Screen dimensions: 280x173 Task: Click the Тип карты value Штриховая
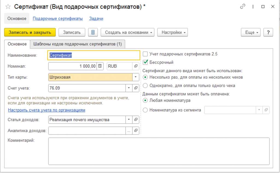click(90, 77)
